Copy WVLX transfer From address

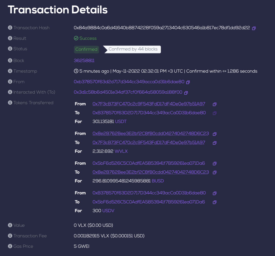215,134
